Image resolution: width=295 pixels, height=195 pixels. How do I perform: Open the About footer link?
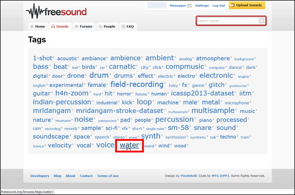point(71,176)
